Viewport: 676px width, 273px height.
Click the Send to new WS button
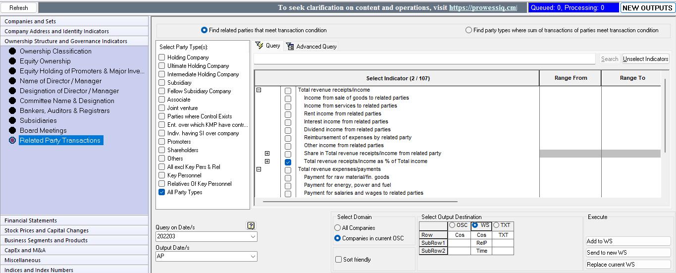pos(628,253)
